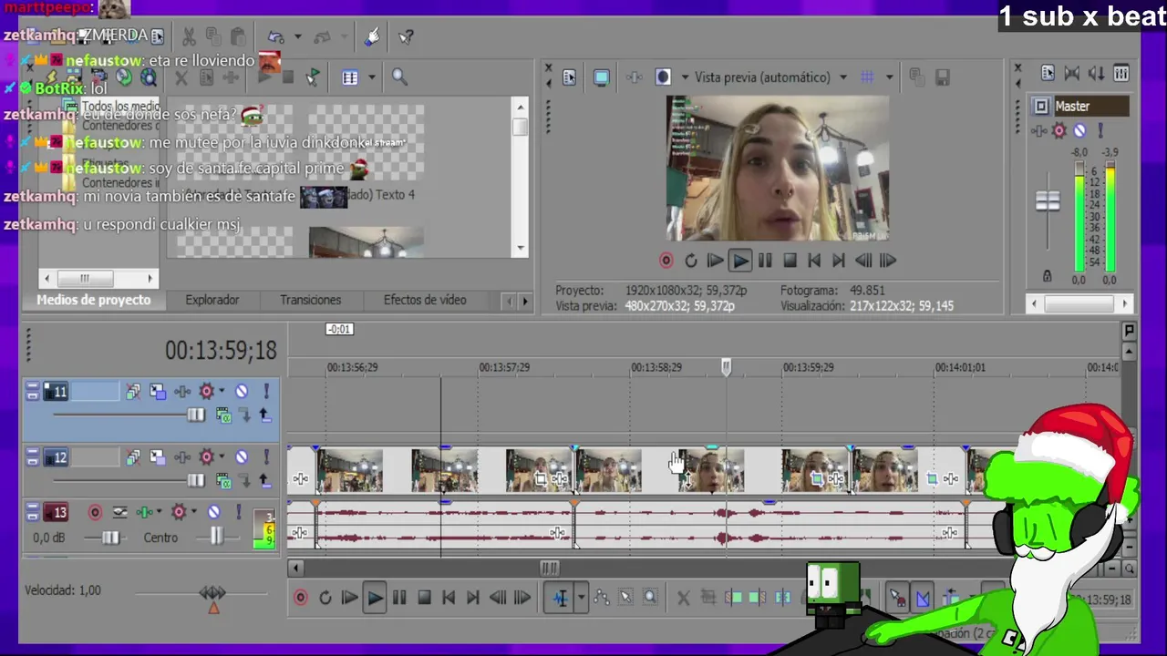Viewport: 1167px width, 656px height.
Task: Select the Normal edit tool
Action: coord(561,598)
